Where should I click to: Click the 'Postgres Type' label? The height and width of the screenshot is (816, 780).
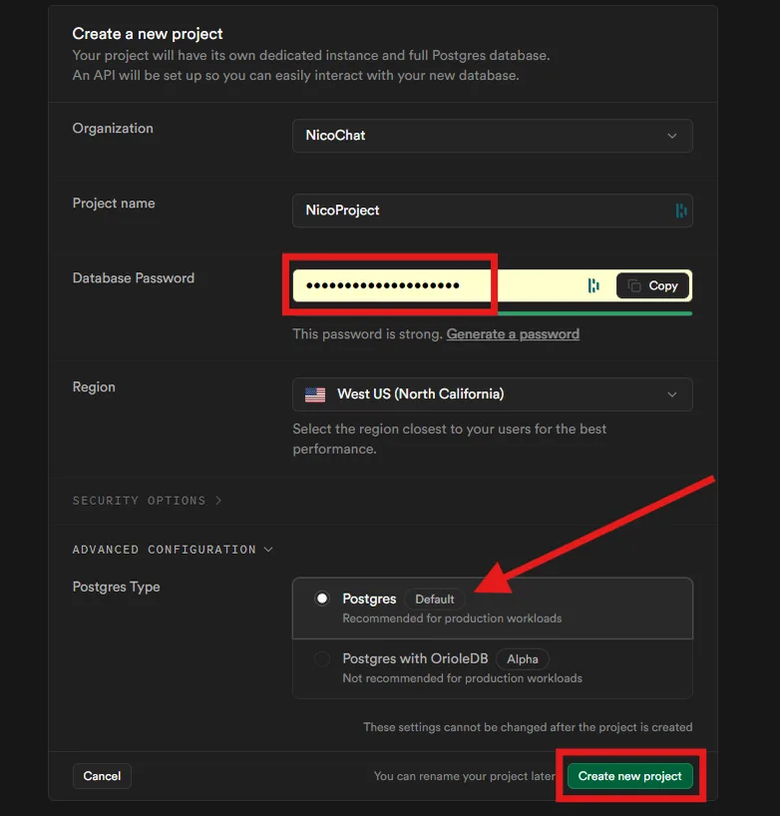(116, 587)
